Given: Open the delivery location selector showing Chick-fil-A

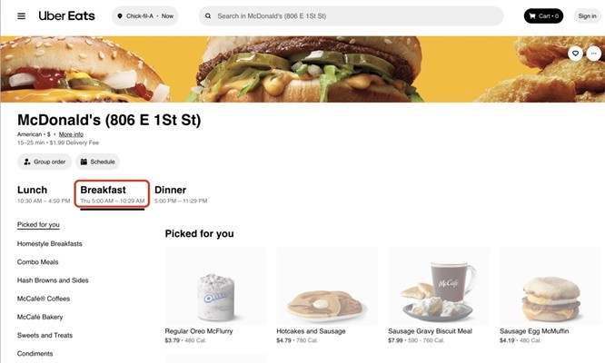Looking at the screenshot, I should tap(145, 16).
